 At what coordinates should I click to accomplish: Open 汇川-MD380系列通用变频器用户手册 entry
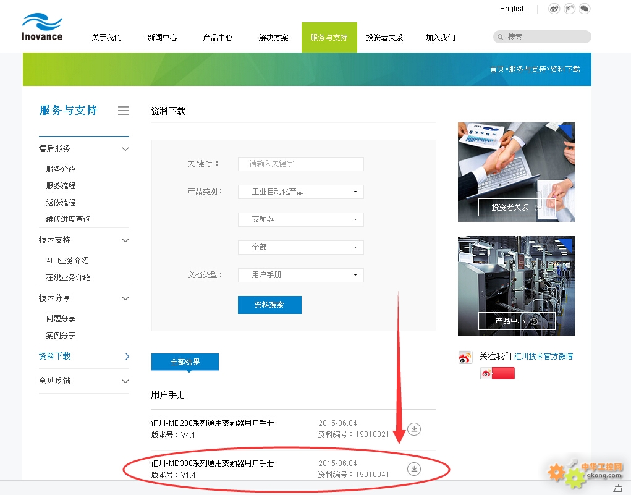pyautogui.click(x=213, y=463)
